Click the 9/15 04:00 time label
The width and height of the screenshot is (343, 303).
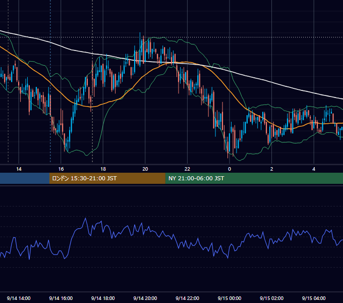coord(314,298)
